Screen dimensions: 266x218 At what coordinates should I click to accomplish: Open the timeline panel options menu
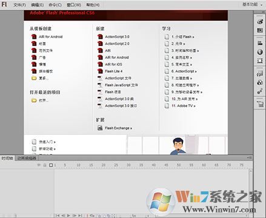(250, 157)
